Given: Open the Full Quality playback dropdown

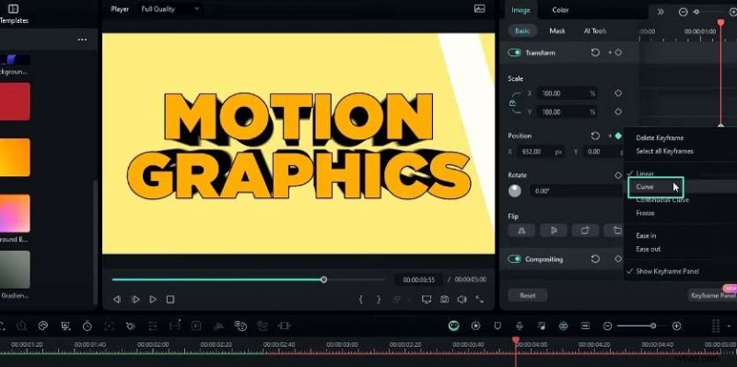Looking at the screenshot, I should [170, 9].
